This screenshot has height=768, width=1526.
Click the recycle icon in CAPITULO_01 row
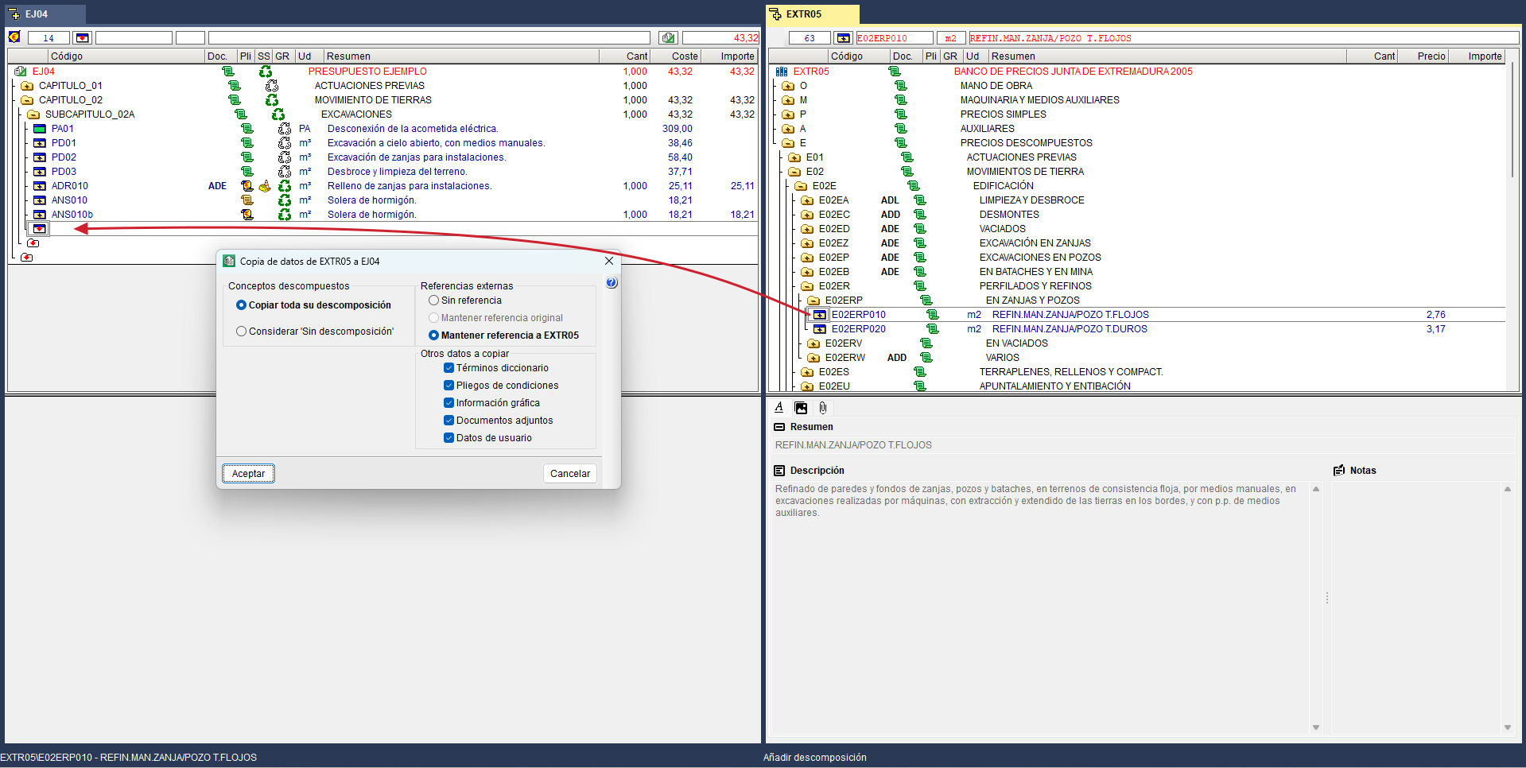[x=272, y=86]
